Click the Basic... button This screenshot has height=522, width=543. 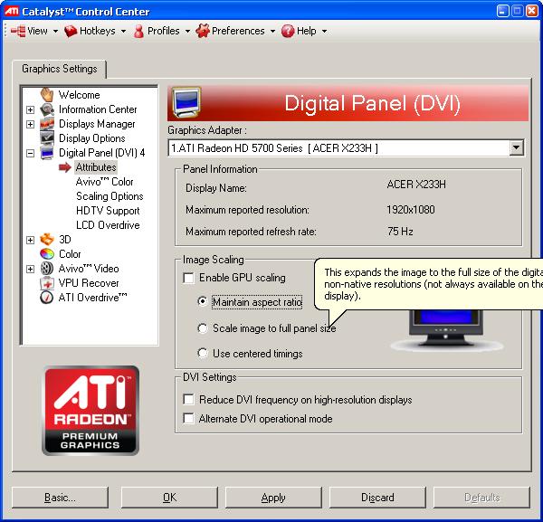click(60, 498)
